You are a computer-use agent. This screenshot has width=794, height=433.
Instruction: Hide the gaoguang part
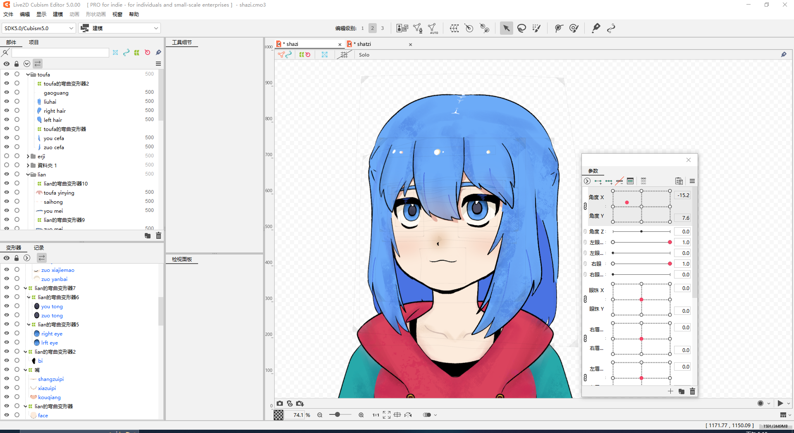click(x=7, y=92)
